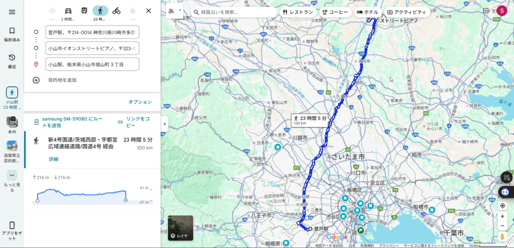
Task: Edit the 登戸駅 starting point field
Action: [x=92, y=32]
